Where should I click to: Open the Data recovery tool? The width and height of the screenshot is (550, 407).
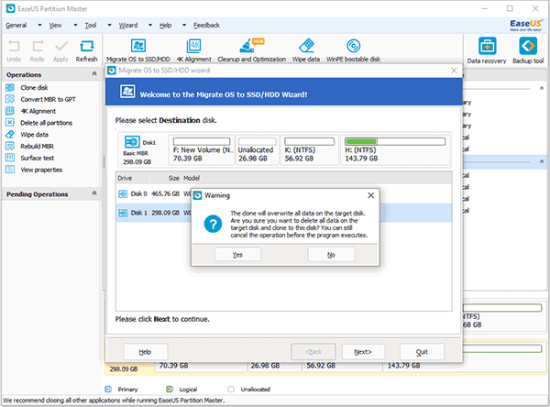pos(488,49)
